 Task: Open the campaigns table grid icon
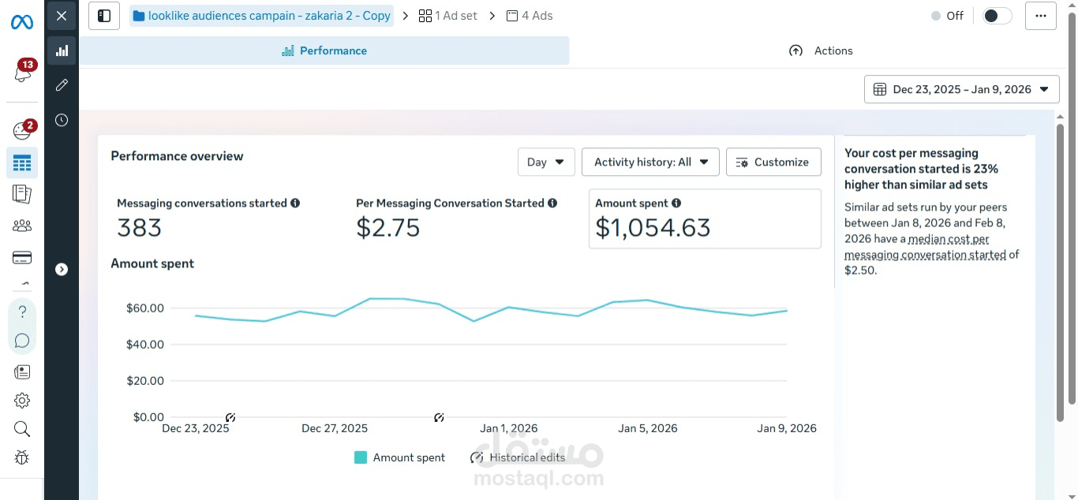click(x=22, y=163)
